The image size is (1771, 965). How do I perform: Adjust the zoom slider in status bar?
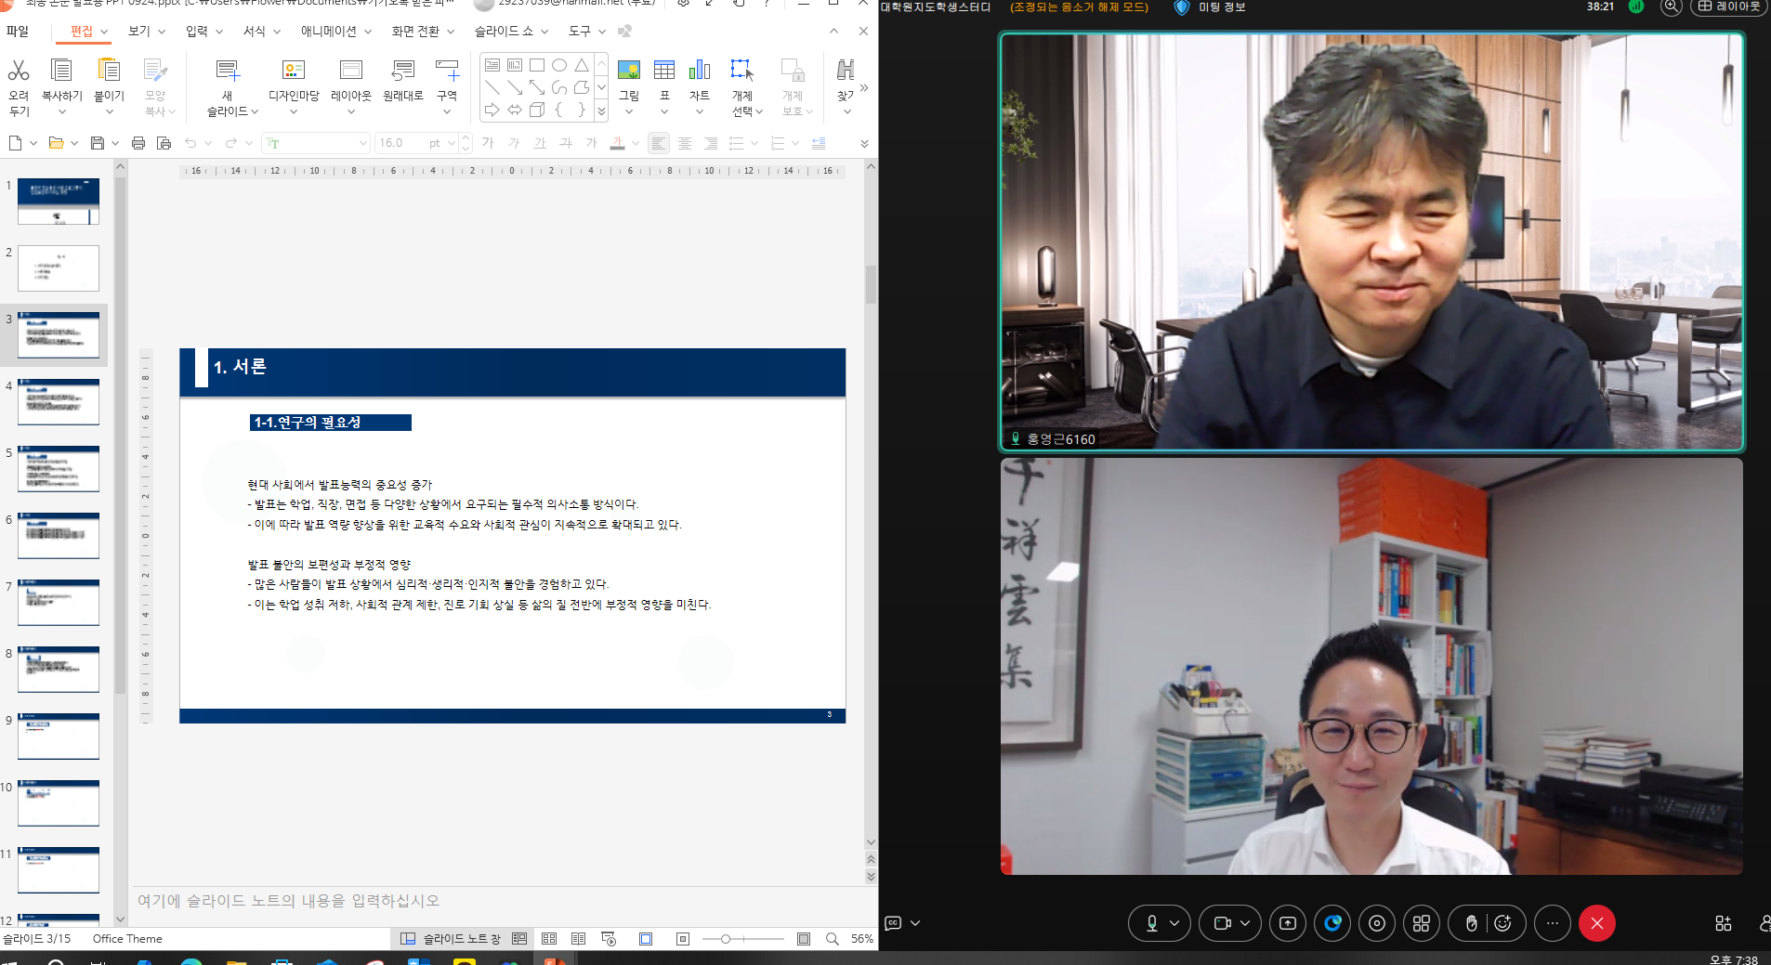point(726,939)
